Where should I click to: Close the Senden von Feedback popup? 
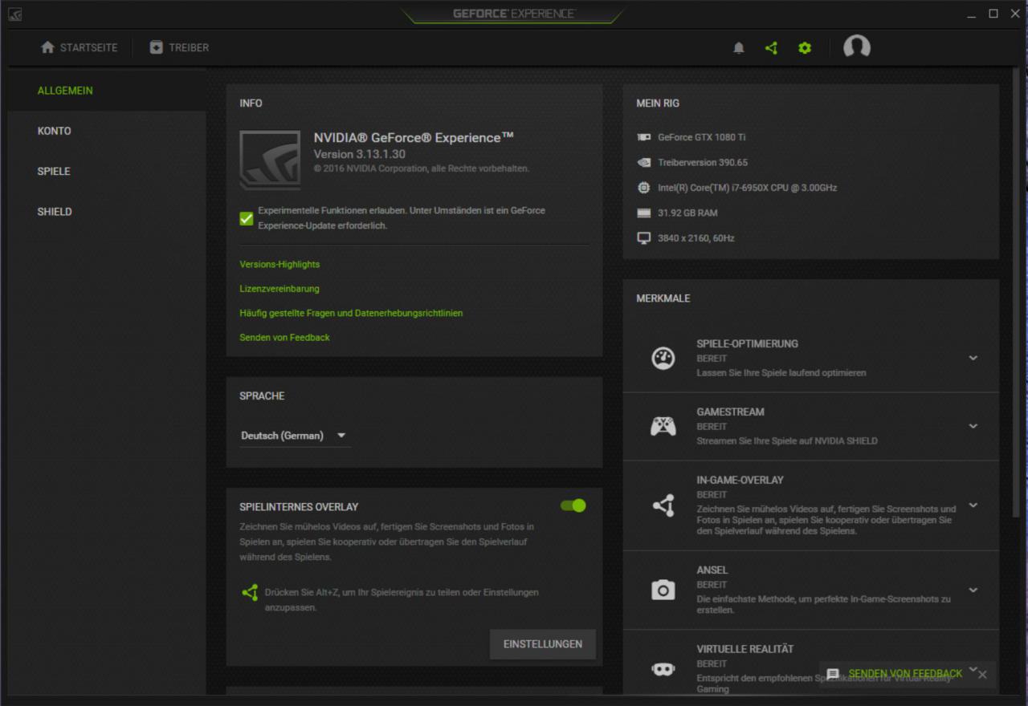(982, 674)
